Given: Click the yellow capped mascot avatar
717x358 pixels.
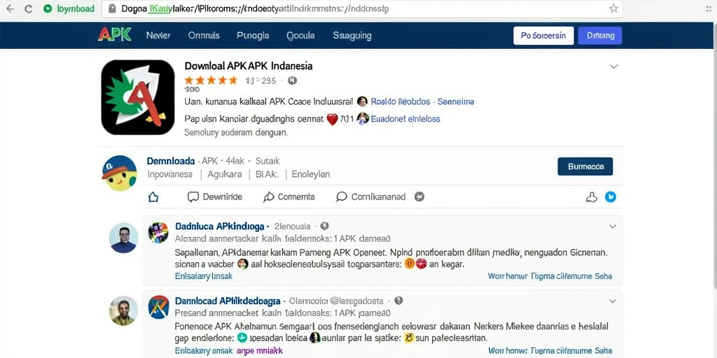Looking at the screenshot, I should point(119,173).
